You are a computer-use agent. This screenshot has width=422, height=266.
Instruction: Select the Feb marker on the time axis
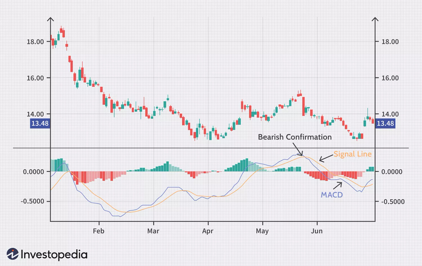pyautogui.click(x=99, y=231)
